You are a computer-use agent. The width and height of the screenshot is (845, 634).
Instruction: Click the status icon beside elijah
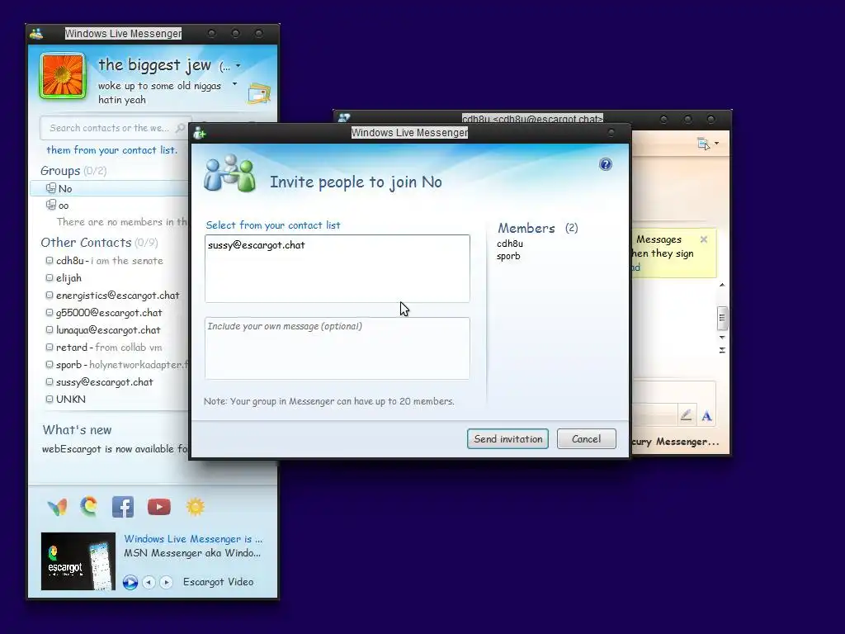(49, 278)
